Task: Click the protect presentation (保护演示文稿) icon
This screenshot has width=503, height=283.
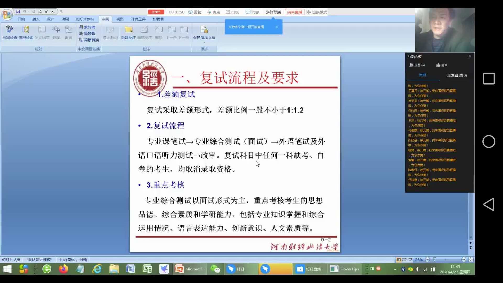Action: click(204, 30)
